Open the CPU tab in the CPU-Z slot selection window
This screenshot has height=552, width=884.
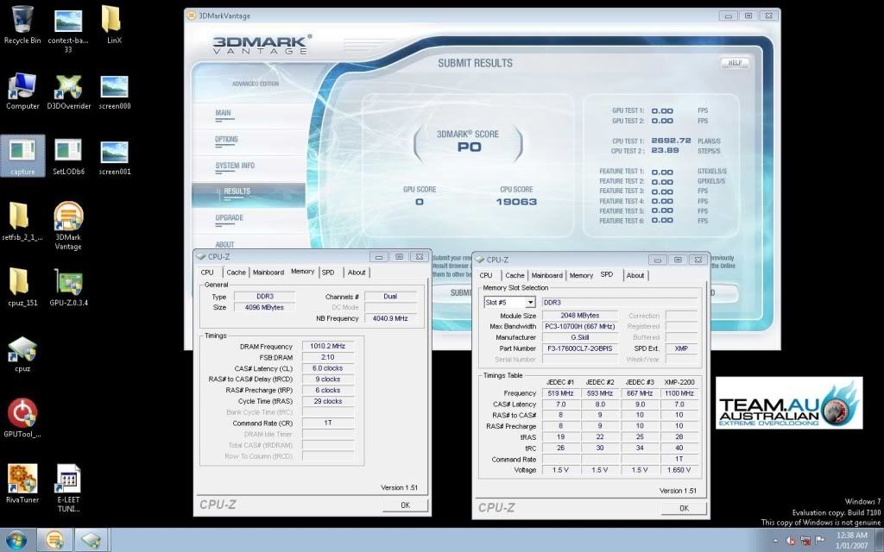click(x=486, y=275)
